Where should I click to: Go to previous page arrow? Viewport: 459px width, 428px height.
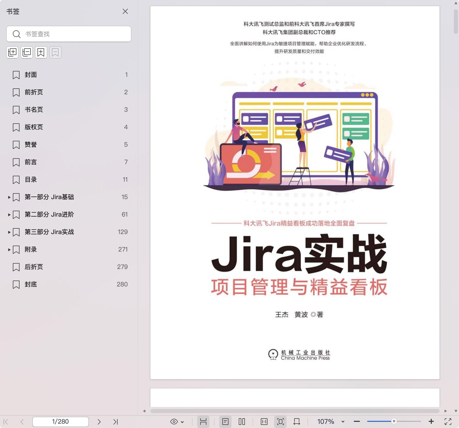point(22,422)
